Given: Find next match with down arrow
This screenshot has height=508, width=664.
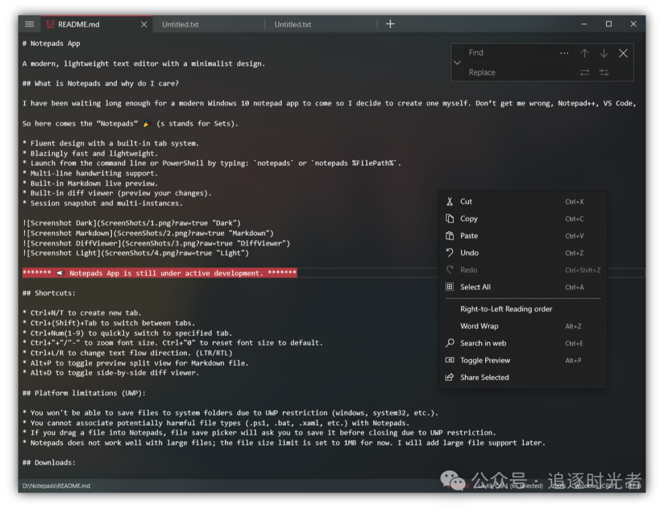Looking at the screenshot, I should (x=604, y=53).
